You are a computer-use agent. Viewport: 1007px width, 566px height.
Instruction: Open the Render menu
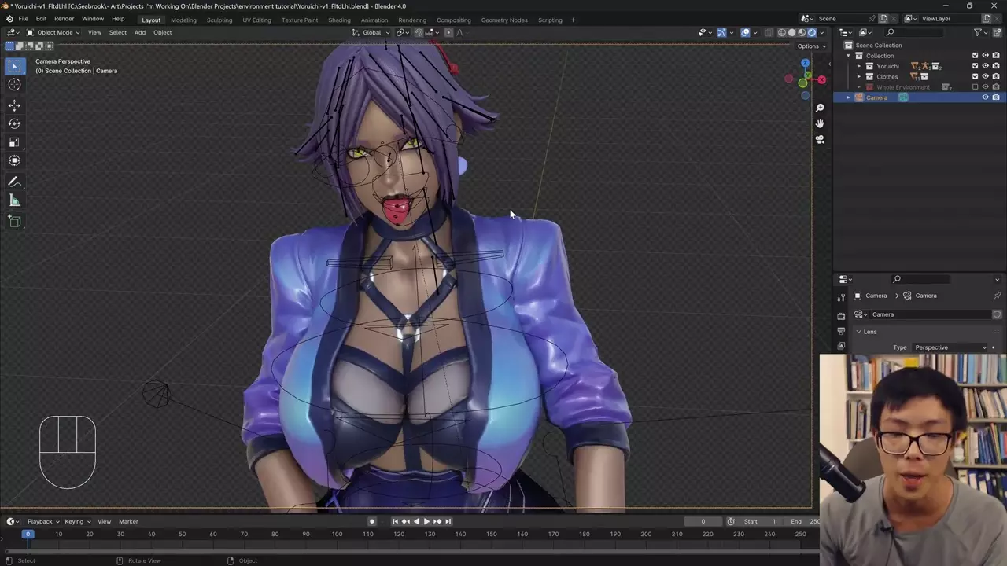click(65, 19)
